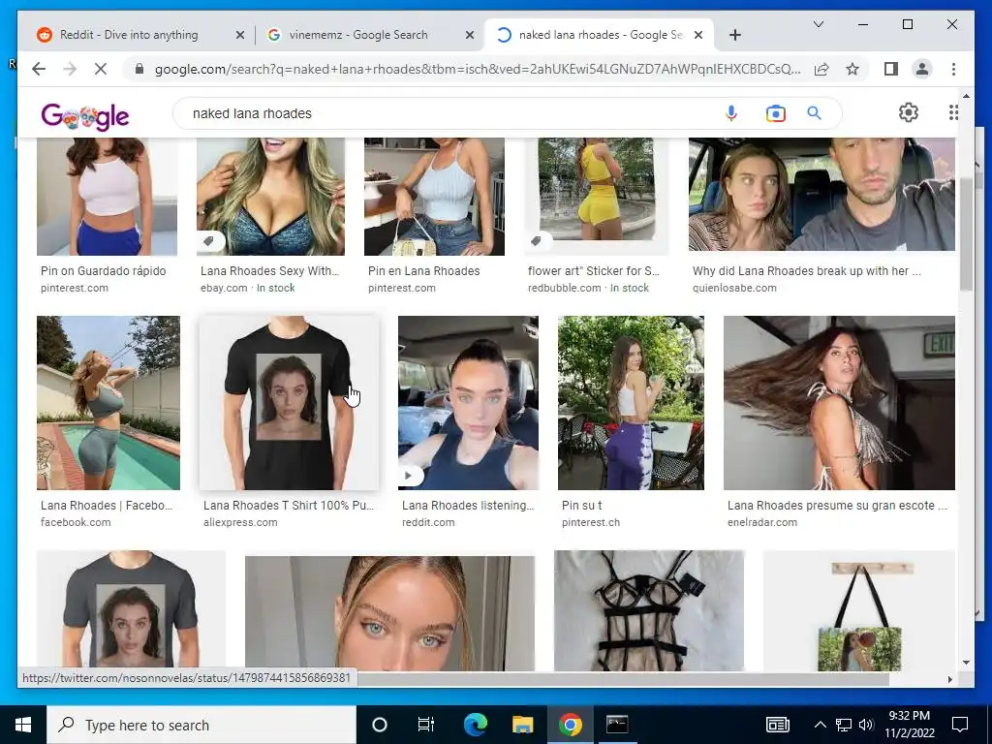Image resolution: width=992 pixels, height=744 pixels.
Task: Show hidden system tray icons chevron
Action: tap(820, 725)
